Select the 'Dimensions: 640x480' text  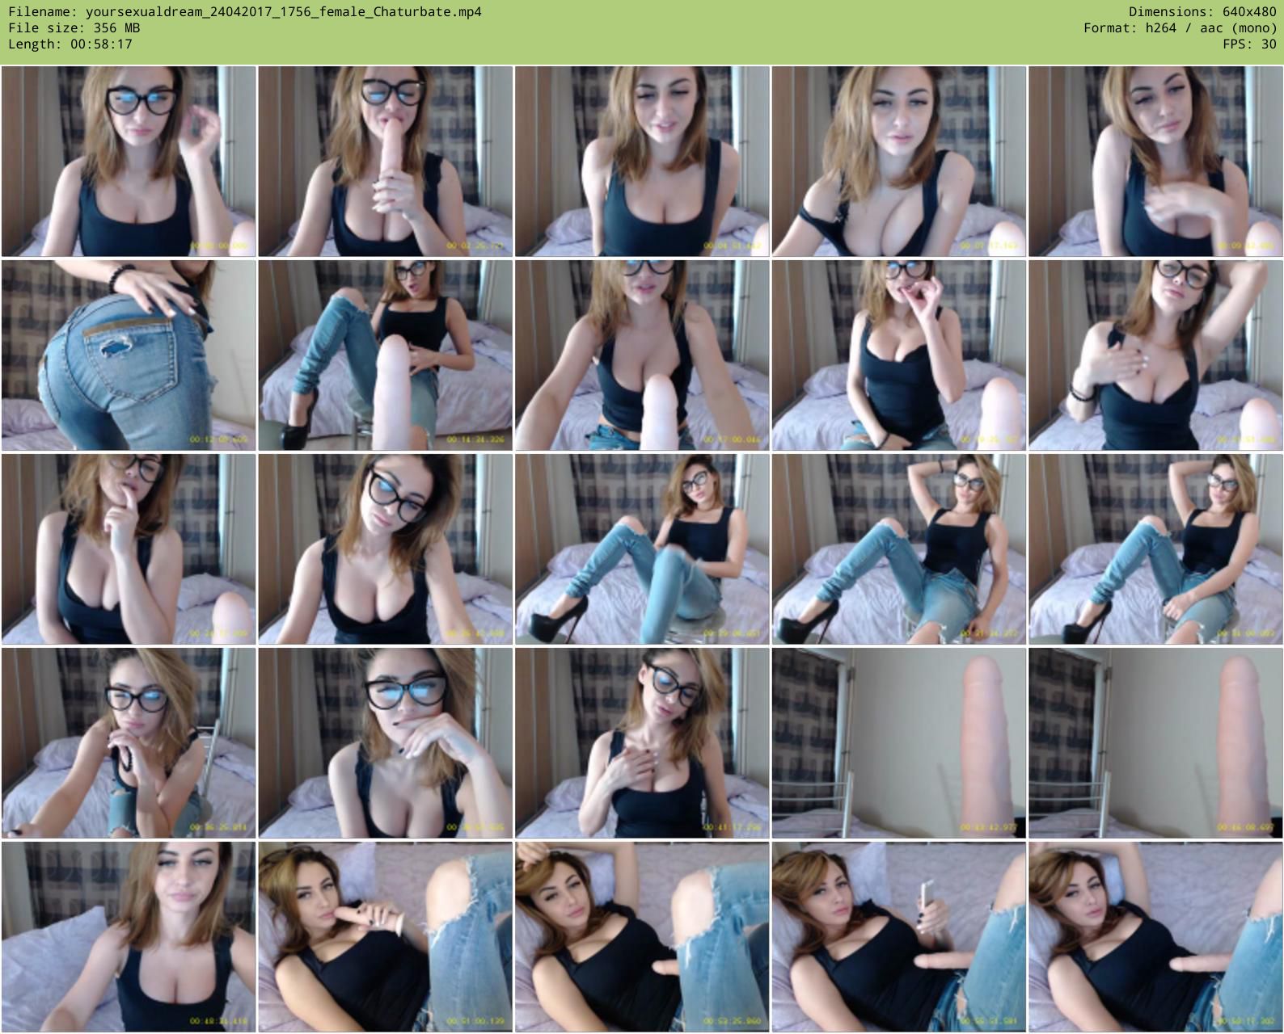[x=1202, y=12]
